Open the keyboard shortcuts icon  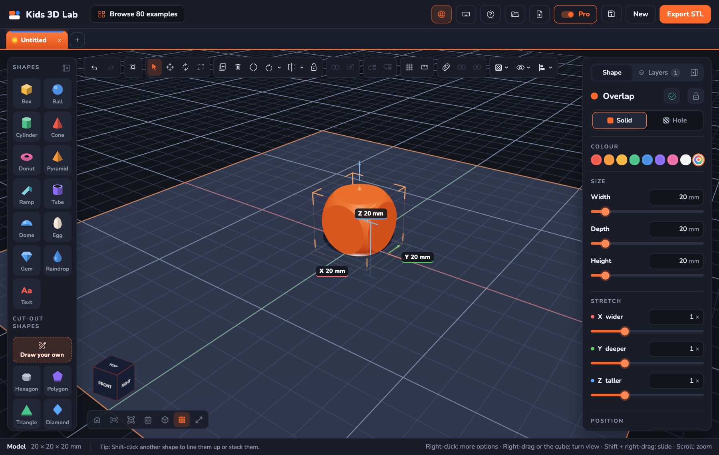[x=466, y=14]
